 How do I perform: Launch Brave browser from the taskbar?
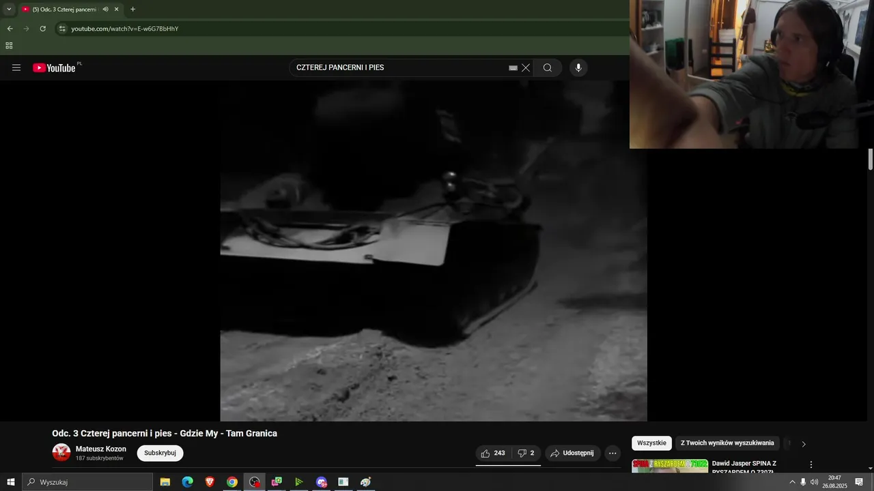pos(210,482)
